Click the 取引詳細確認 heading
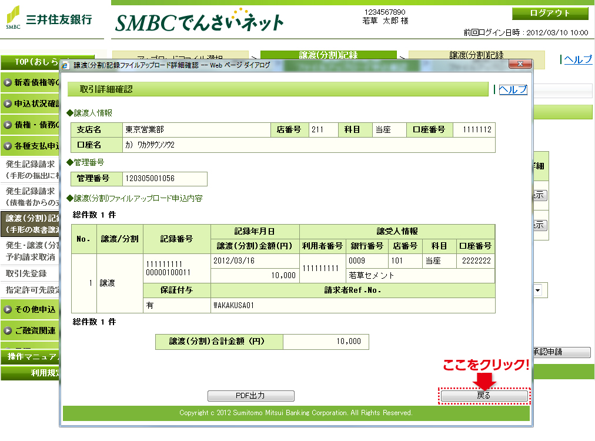Image resolution: width=595 pixels, height=441 pixels. pos(106,89)
